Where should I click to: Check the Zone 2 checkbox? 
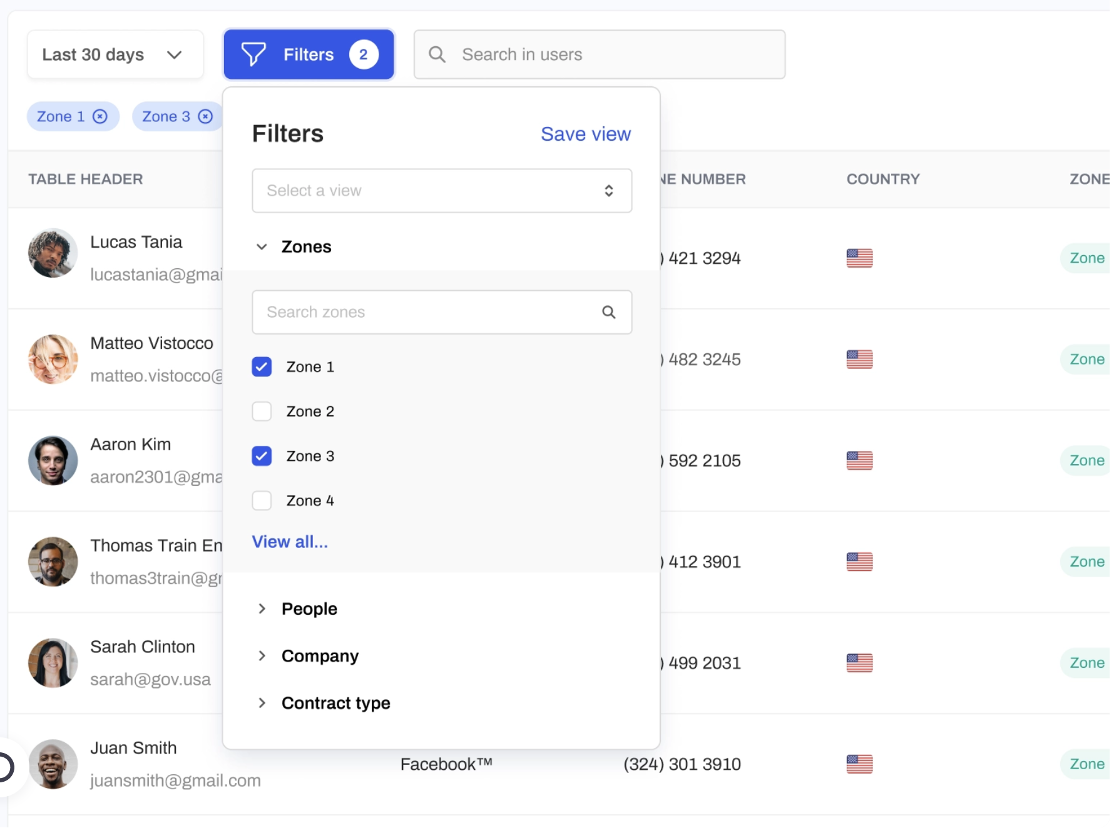point(262,411)
